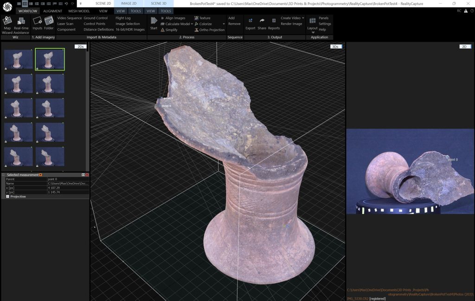475x301 pixels.
Task: Open the Create Video dropdown
Action: (x=303, y=18)
